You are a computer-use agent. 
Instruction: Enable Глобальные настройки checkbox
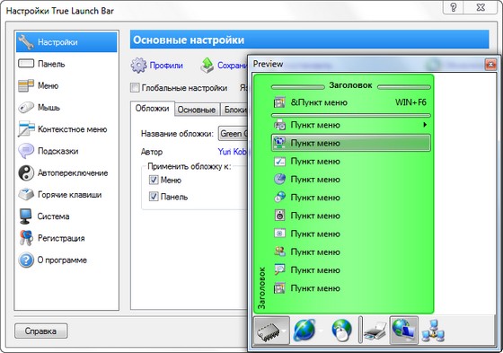(135, 88)
